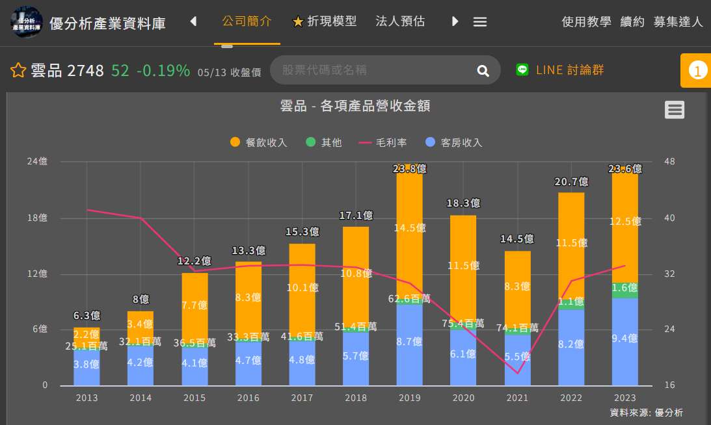Toggle 毛利率 legend line series
This screenshot has width=711, height=425.
(382, 142)
